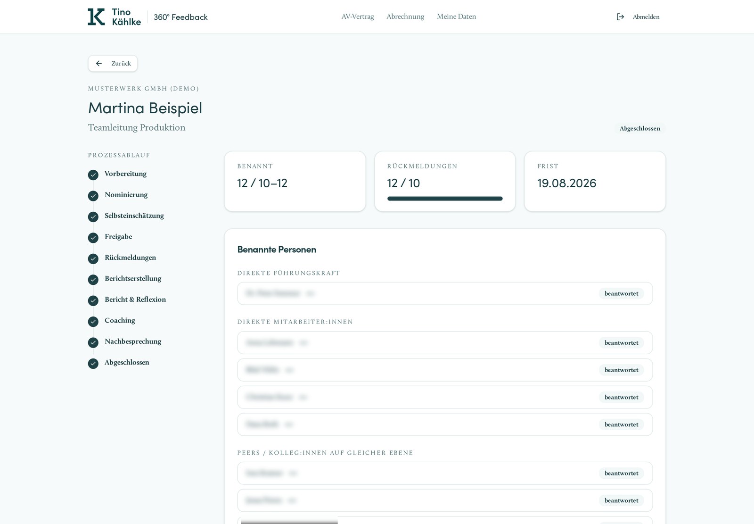Screen dimensions: 754x524
Task: Click the Berichtserstellung step label
Action: point(133,278)
